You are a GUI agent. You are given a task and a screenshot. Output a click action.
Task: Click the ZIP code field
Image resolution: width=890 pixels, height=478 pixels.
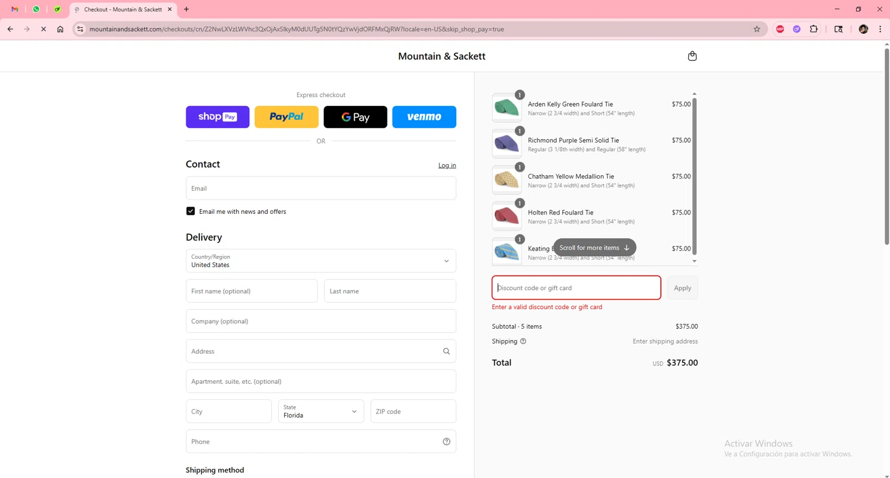[x=414, y=411]
